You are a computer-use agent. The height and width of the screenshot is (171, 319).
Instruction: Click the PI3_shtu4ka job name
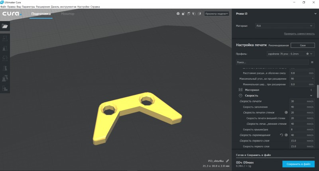(216, 161)
